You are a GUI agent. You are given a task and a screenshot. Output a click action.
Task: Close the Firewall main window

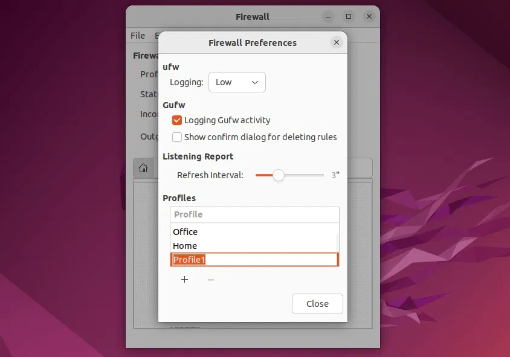click(x=369, y=16)
